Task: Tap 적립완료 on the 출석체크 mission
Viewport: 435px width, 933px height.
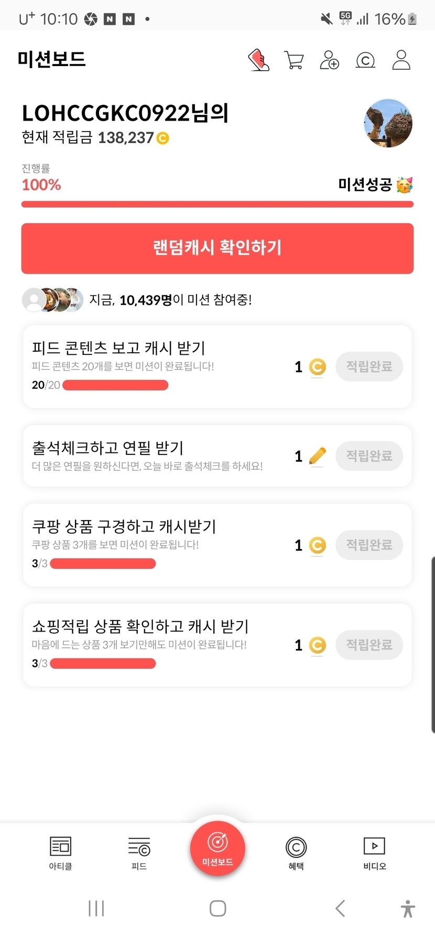Action: pos(369,455)
